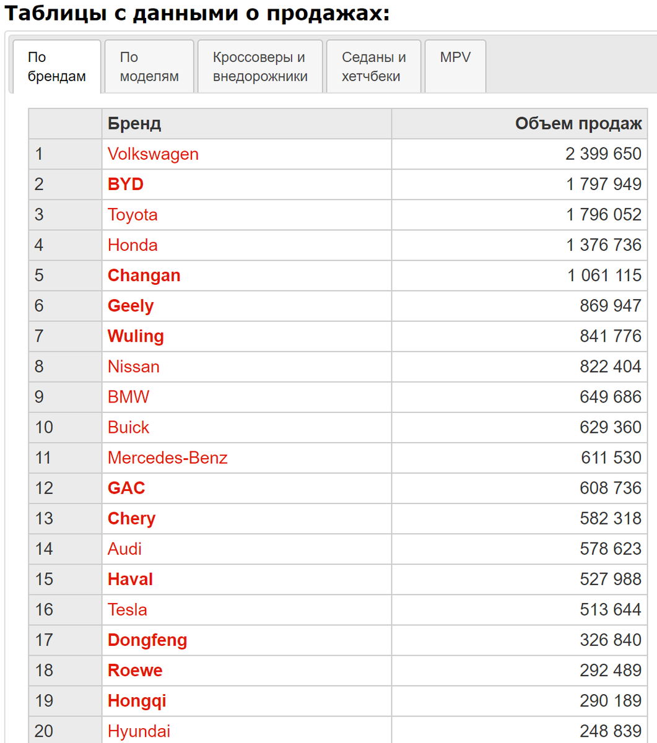Open the Dongfeng link
Image resolution: width=657 pixels, height=743 pixels.
click(147, 640)
